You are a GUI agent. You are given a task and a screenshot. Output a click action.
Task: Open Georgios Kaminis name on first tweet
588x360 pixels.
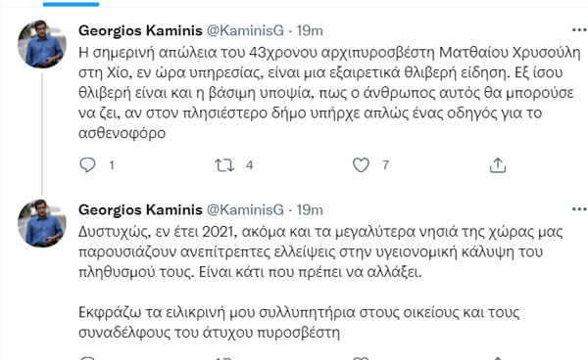click(140, 30)
